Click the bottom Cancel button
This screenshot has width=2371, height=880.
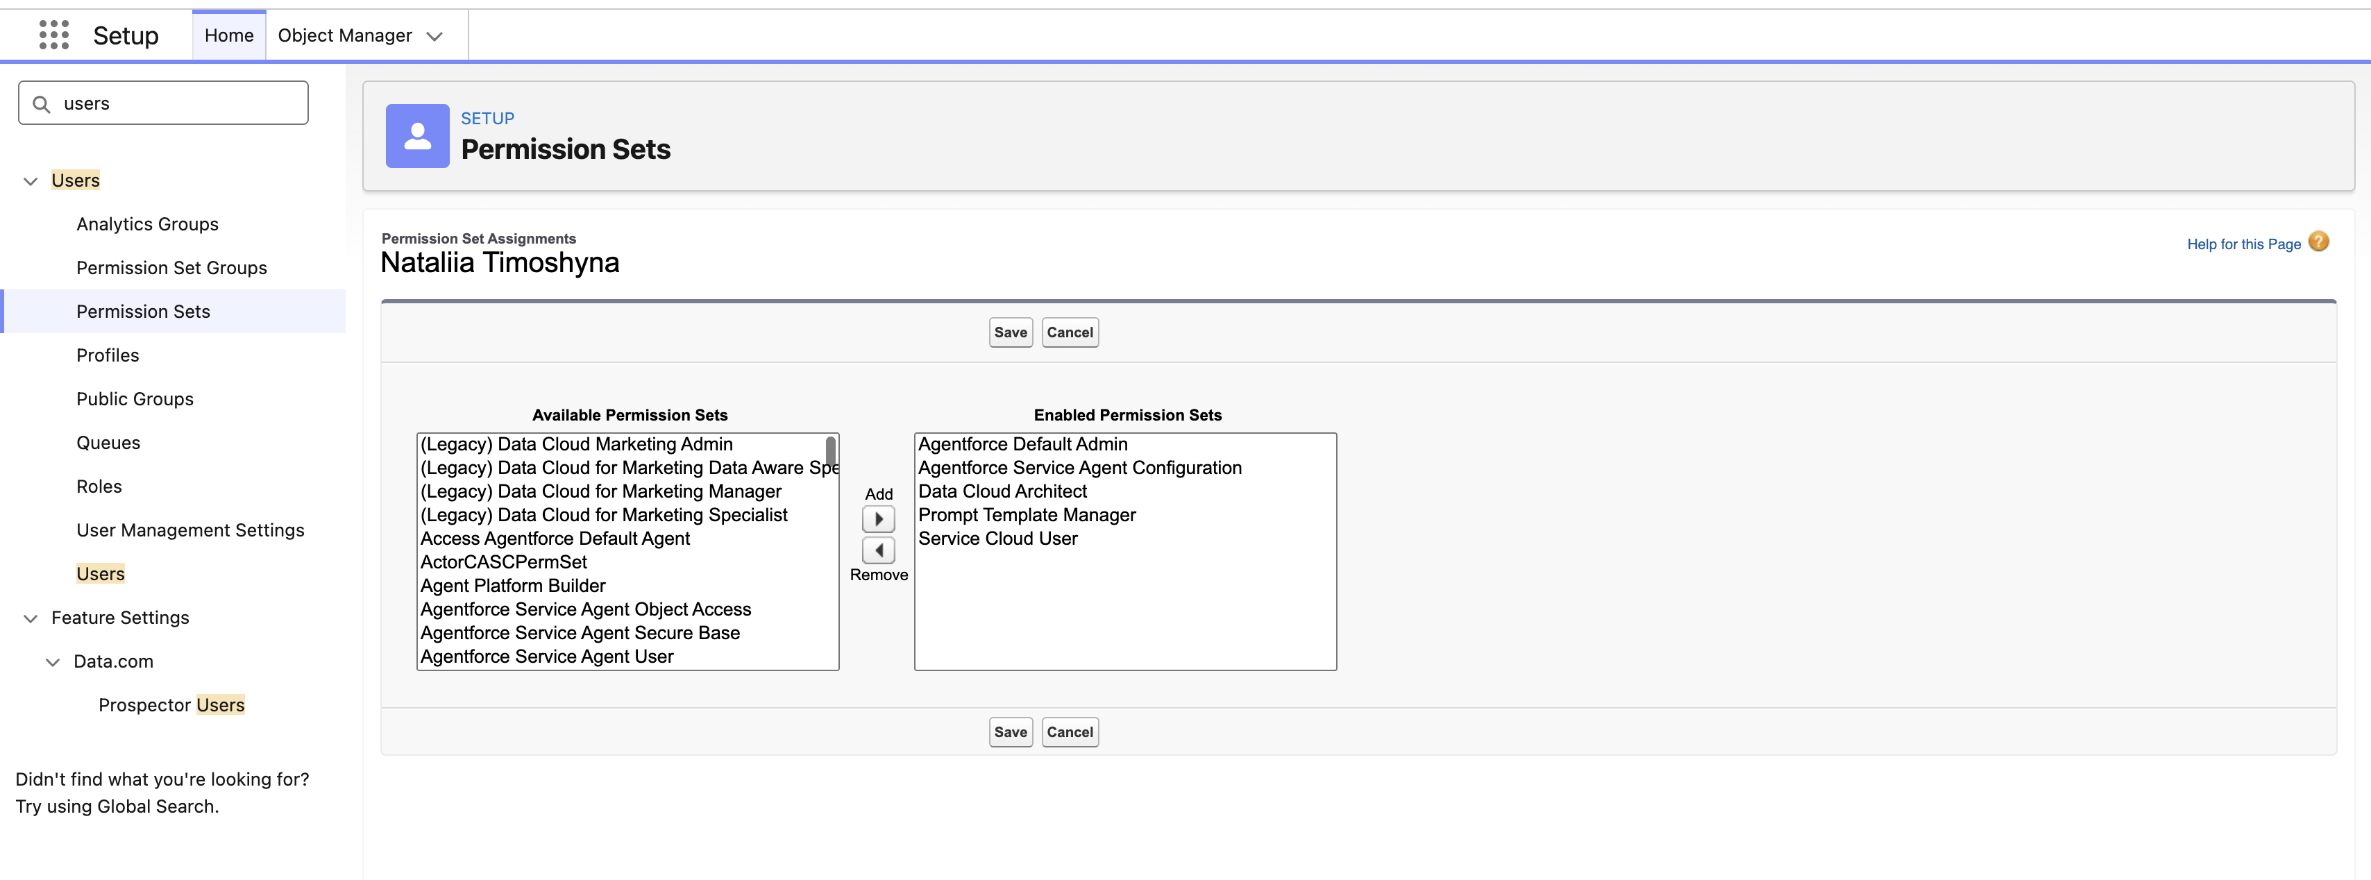(1070, 731)
